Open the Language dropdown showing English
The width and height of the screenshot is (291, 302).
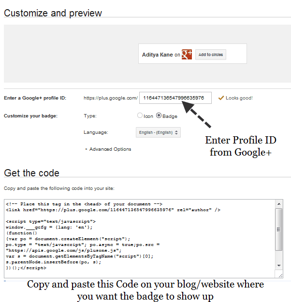pos(158,132)
